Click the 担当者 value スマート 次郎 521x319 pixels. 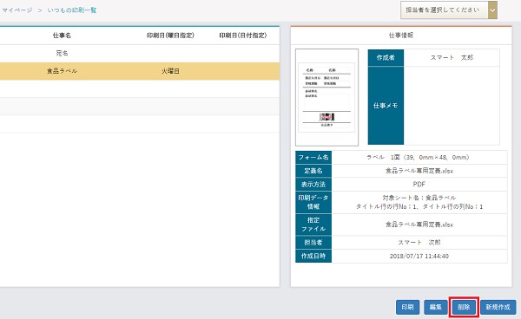(x=419, y=243)
